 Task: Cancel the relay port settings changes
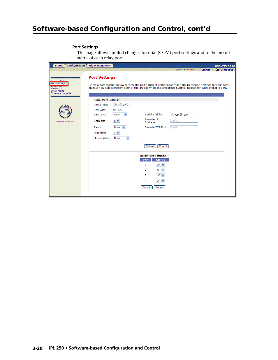159,187
